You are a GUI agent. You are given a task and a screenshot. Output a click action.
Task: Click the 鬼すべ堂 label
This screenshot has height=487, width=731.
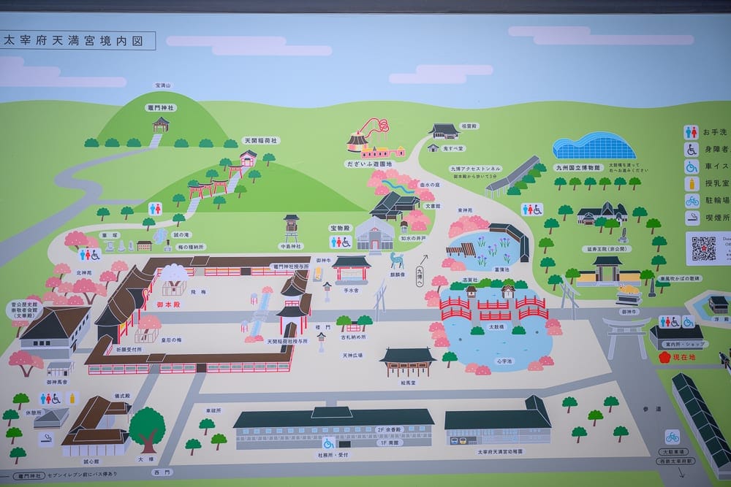point(453,148)
